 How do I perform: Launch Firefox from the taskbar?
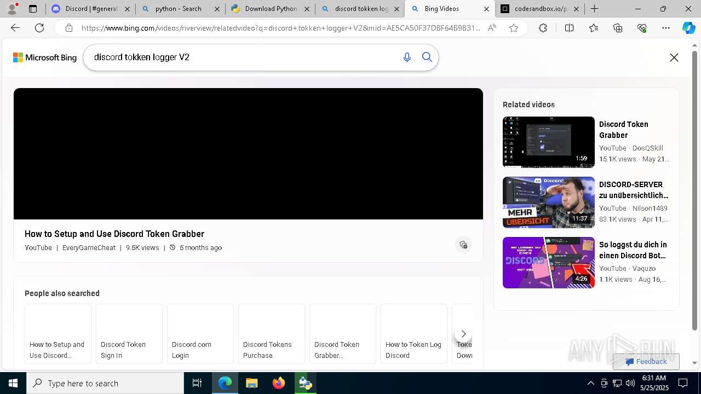[x=279, y=383]
